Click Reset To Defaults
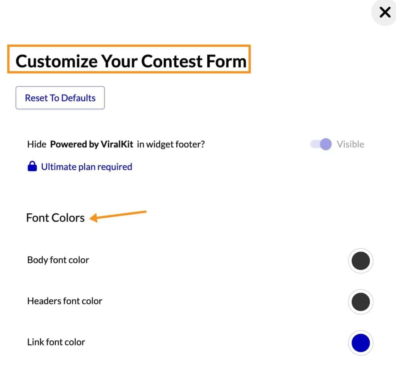Screen dimensions: 396x373 (60, 98)
